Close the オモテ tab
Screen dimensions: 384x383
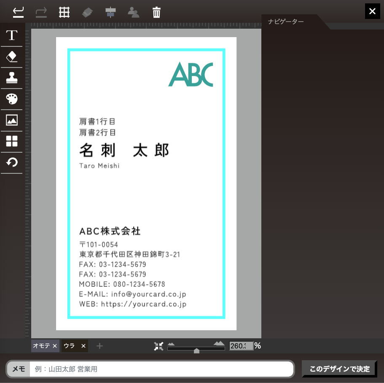(x=55, y=346)
